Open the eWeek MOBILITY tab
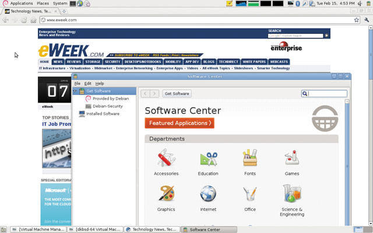Viewport: 373px width, 233px height. point(173,62)
